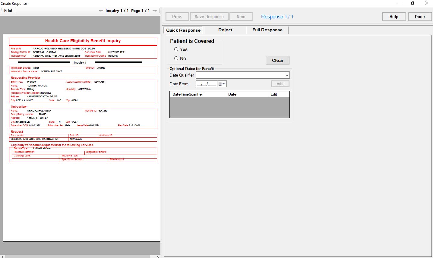Screen dimensions: 433x258
Task: Open the Date From calendar picker
Action: [222, 84]
